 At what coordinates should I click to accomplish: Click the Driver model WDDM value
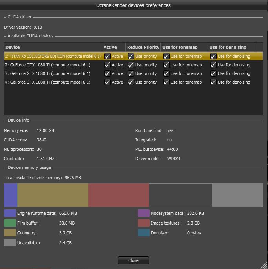pos(173,159)
